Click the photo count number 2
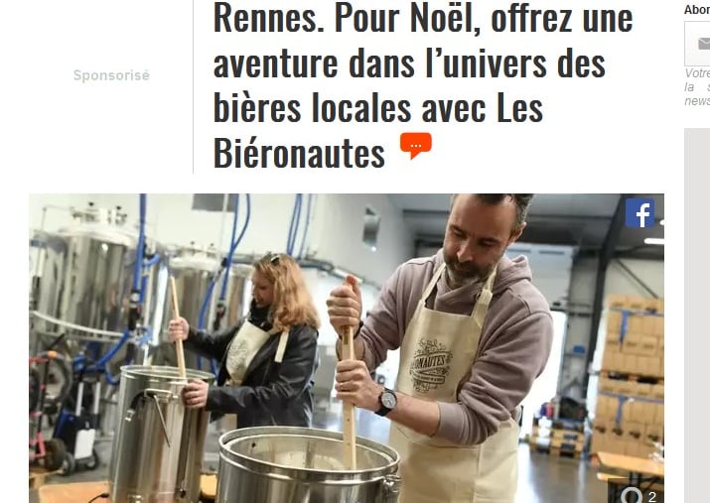Image resolution: width=710 pixels, height=503 pixels. tap(652, 497)
